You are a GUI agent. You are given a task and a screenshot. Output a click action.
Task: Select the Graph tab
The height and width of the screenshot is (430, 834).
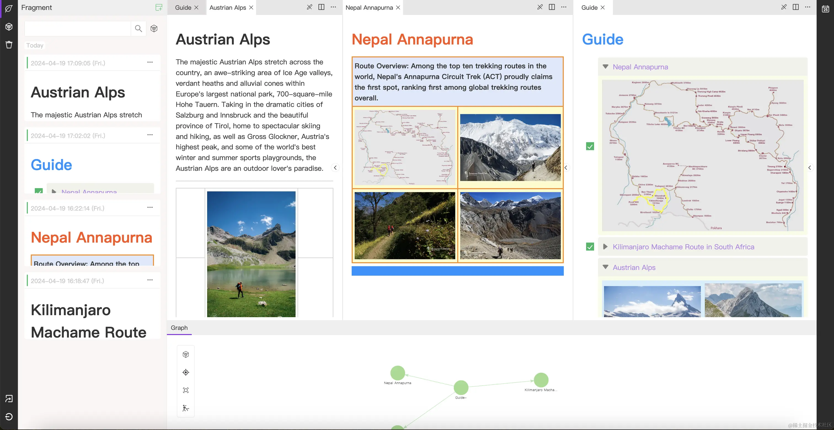pos(179,328)
